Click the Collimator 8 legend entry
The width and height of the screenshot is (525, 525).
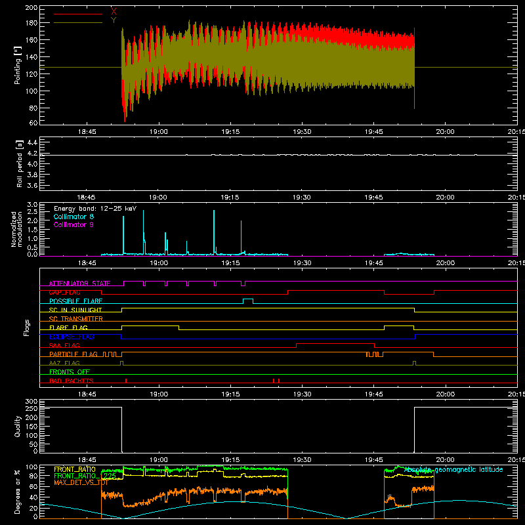click(x=73, y=217)
